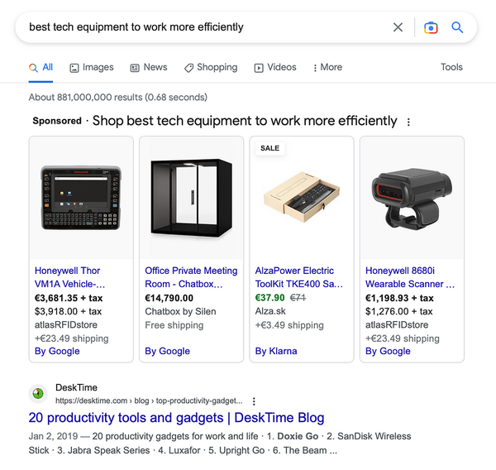Open AlzaPower Electric ToolKit product image

(x=302, y=199)
